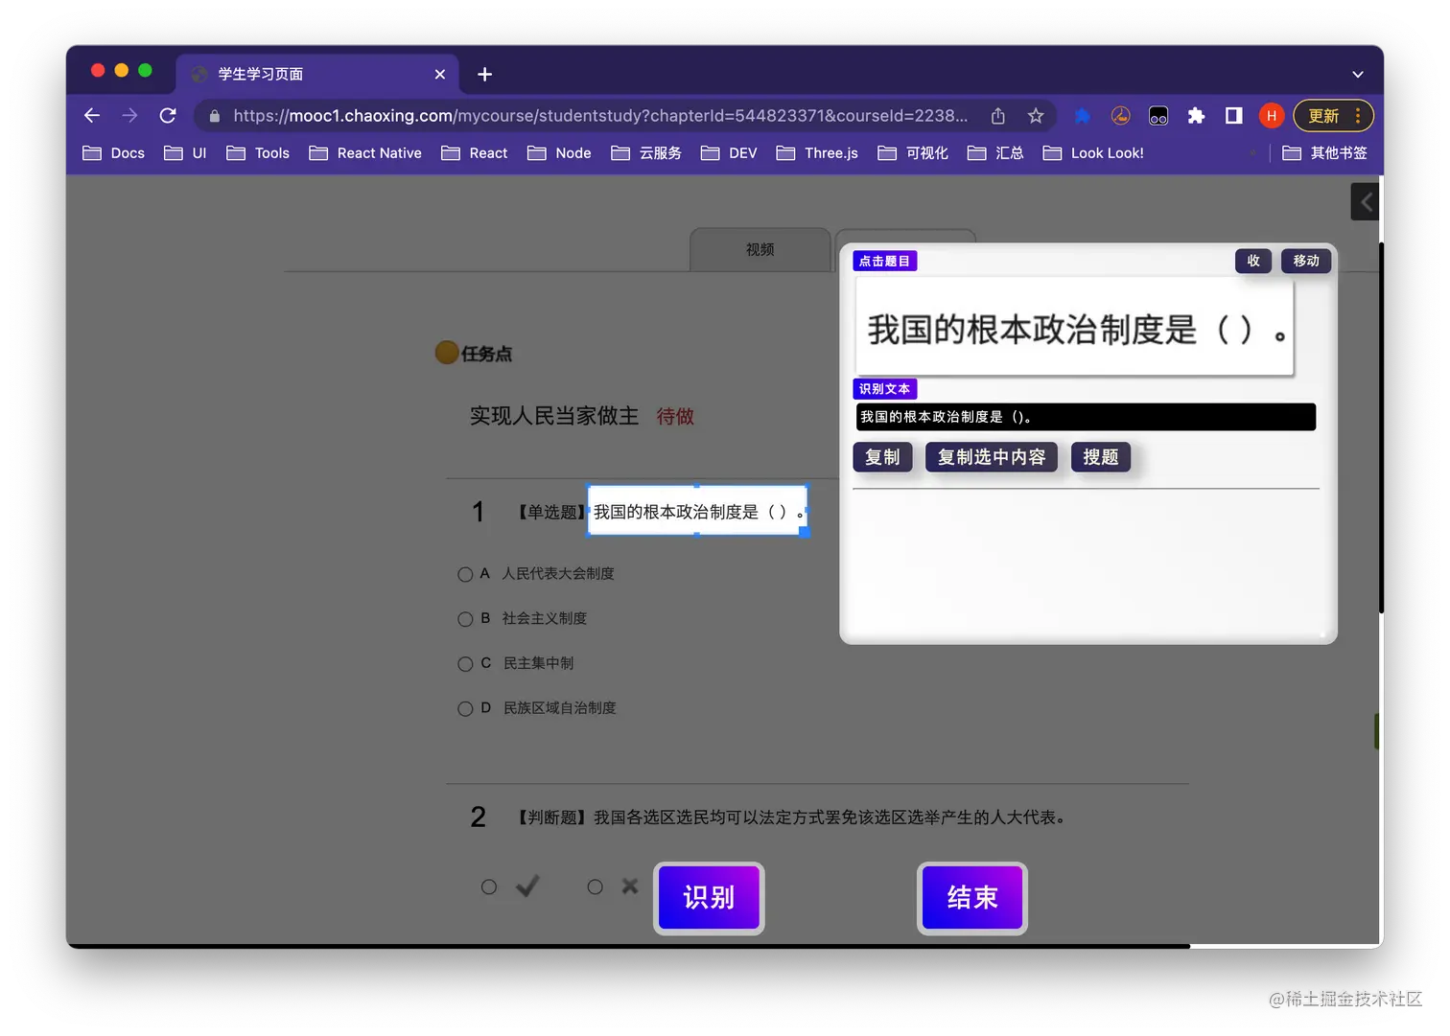
Task: Open the blue flag notification icon
Action: pyautogui.click(x=1082, y=115)
